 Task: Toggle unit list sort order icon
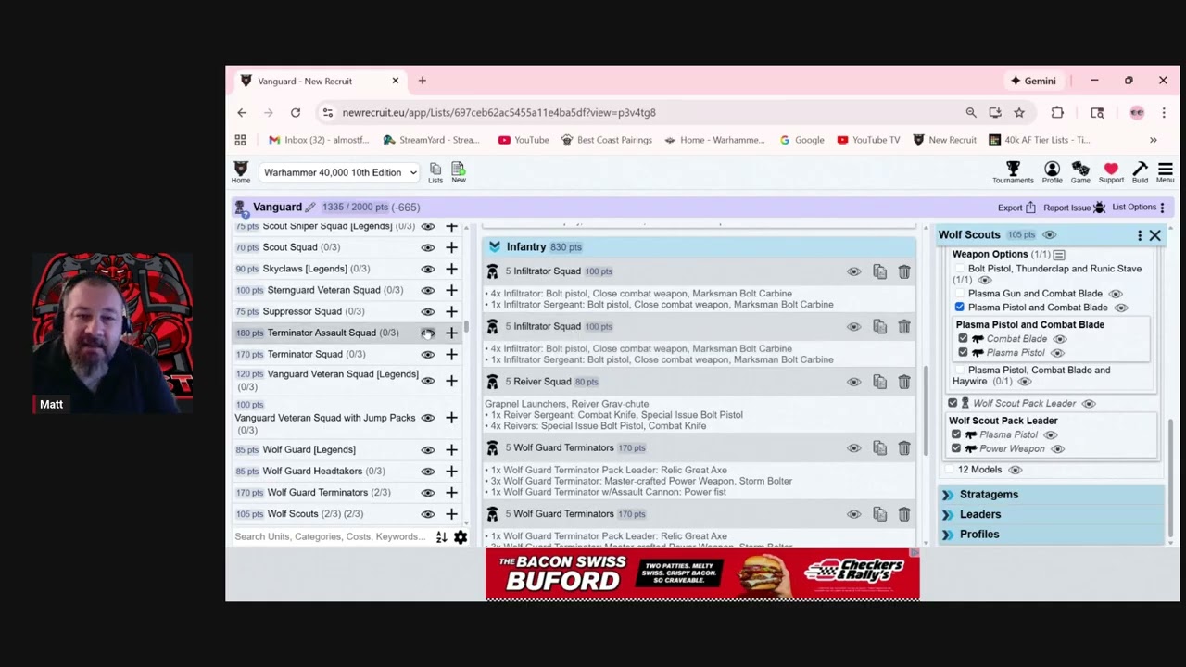[x=441, y=537]
